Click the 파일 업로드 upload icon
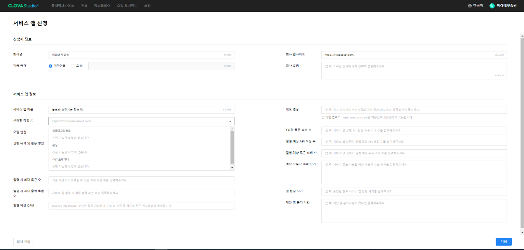This screenshot has width=524, height=250. (x=323, y=117)
